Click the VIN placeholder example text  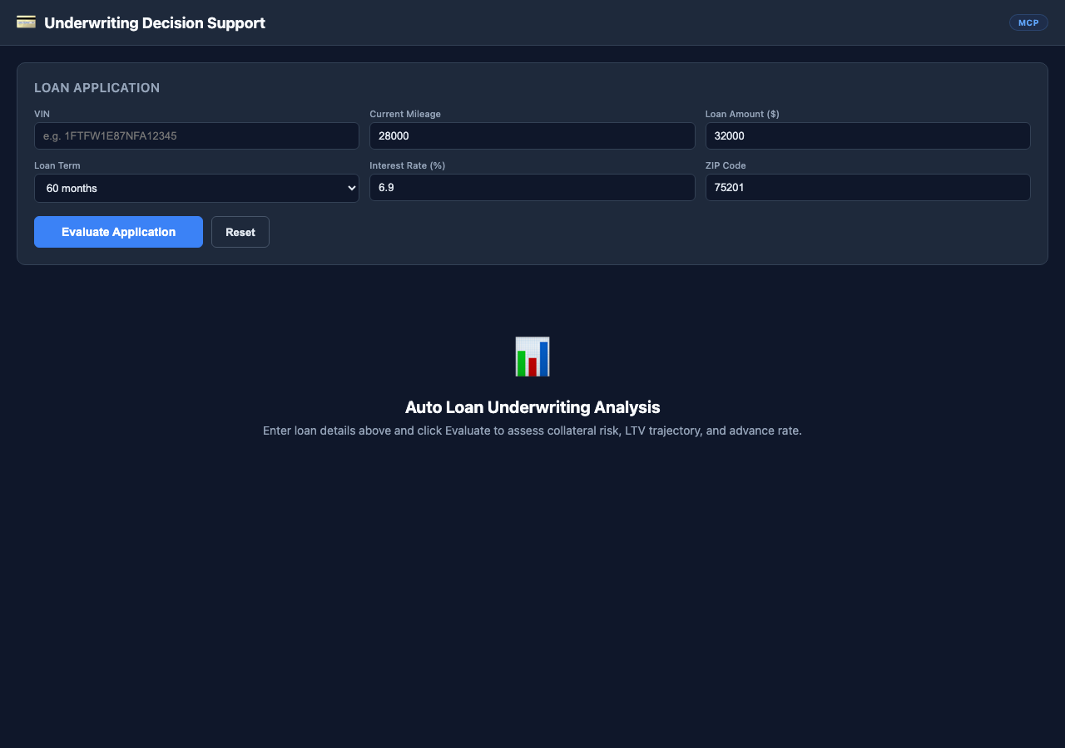pyautogui.click(x=108, y=135)
